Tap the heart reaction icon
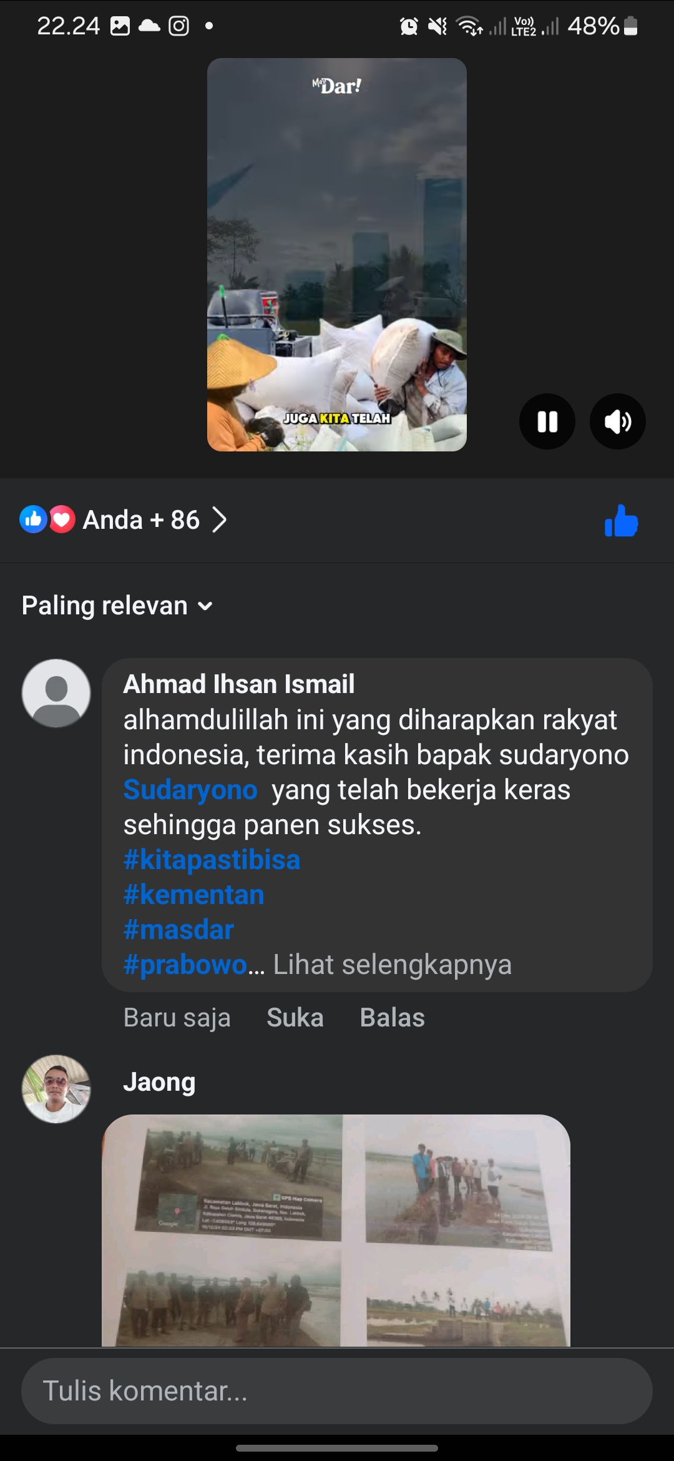This screenshot has height=1461, width=674. click(62, 519)
